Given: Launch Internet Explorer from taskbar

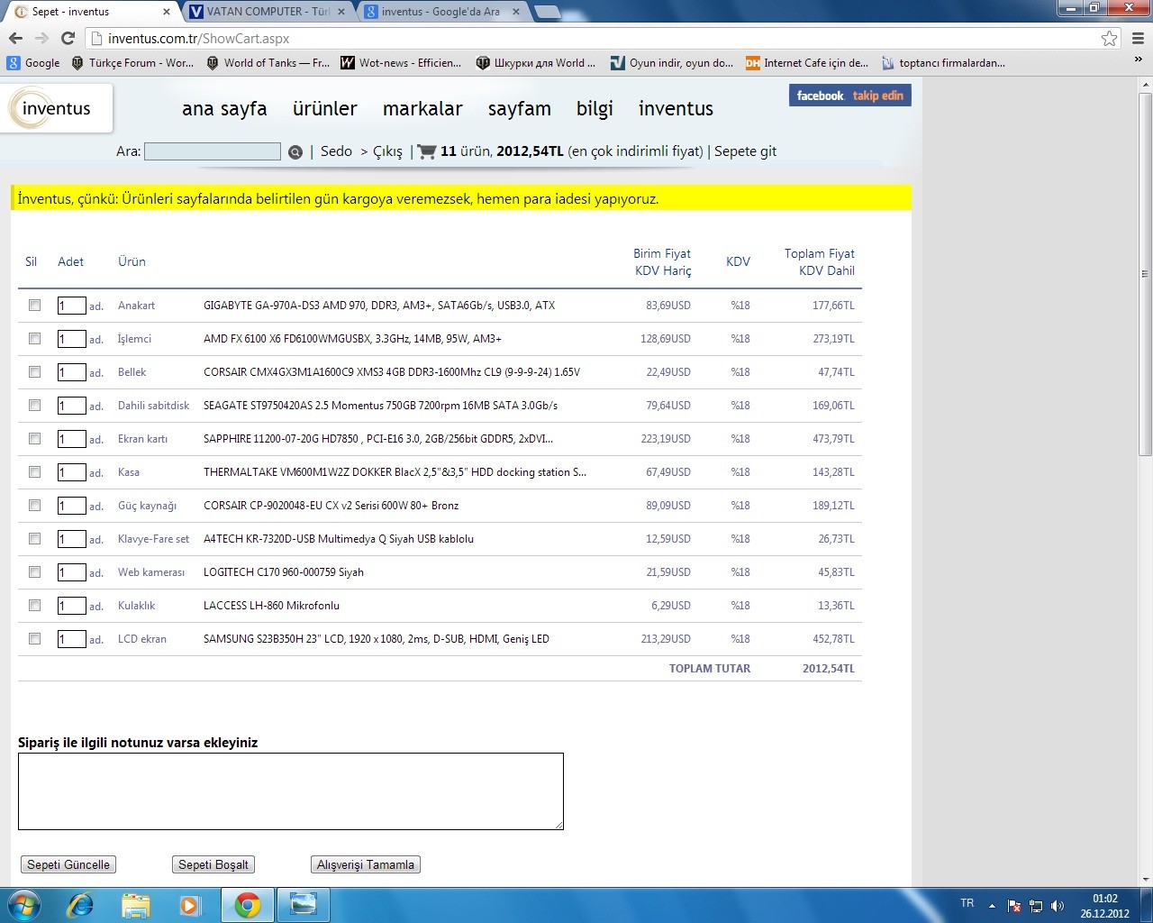Looking at the screenshot, I should (80, 905).
